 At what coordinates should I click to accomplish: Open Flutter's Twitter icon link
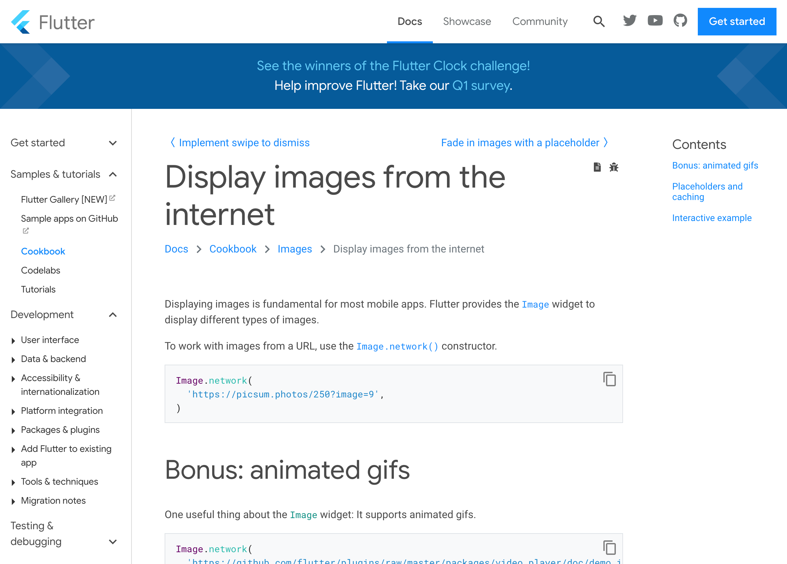[630, 21]
